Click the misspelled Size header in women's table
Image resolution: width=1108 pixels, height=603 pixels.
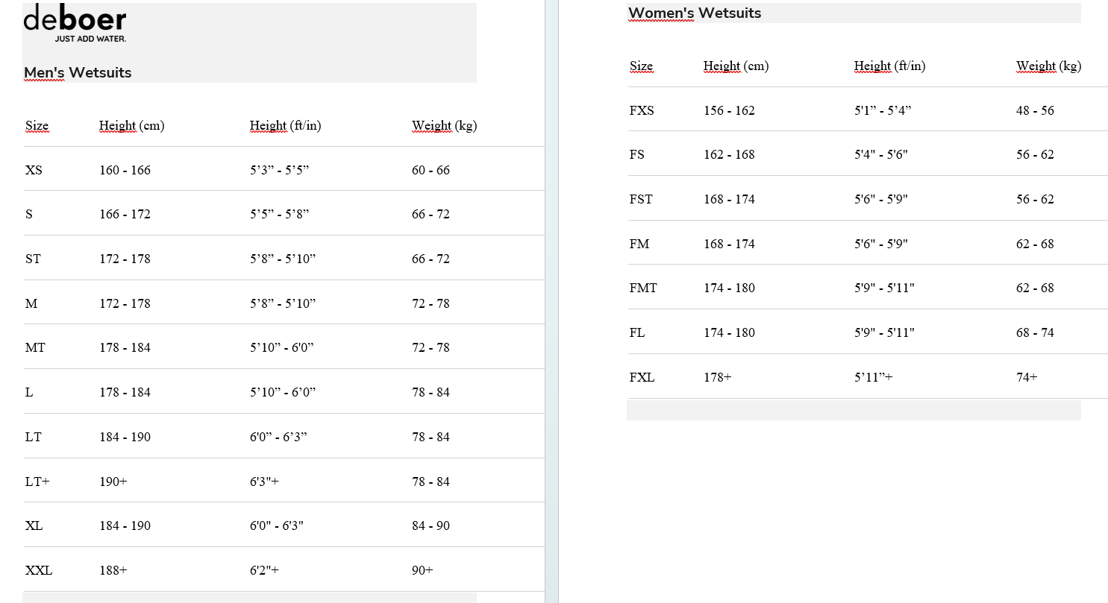coord(641,66)
